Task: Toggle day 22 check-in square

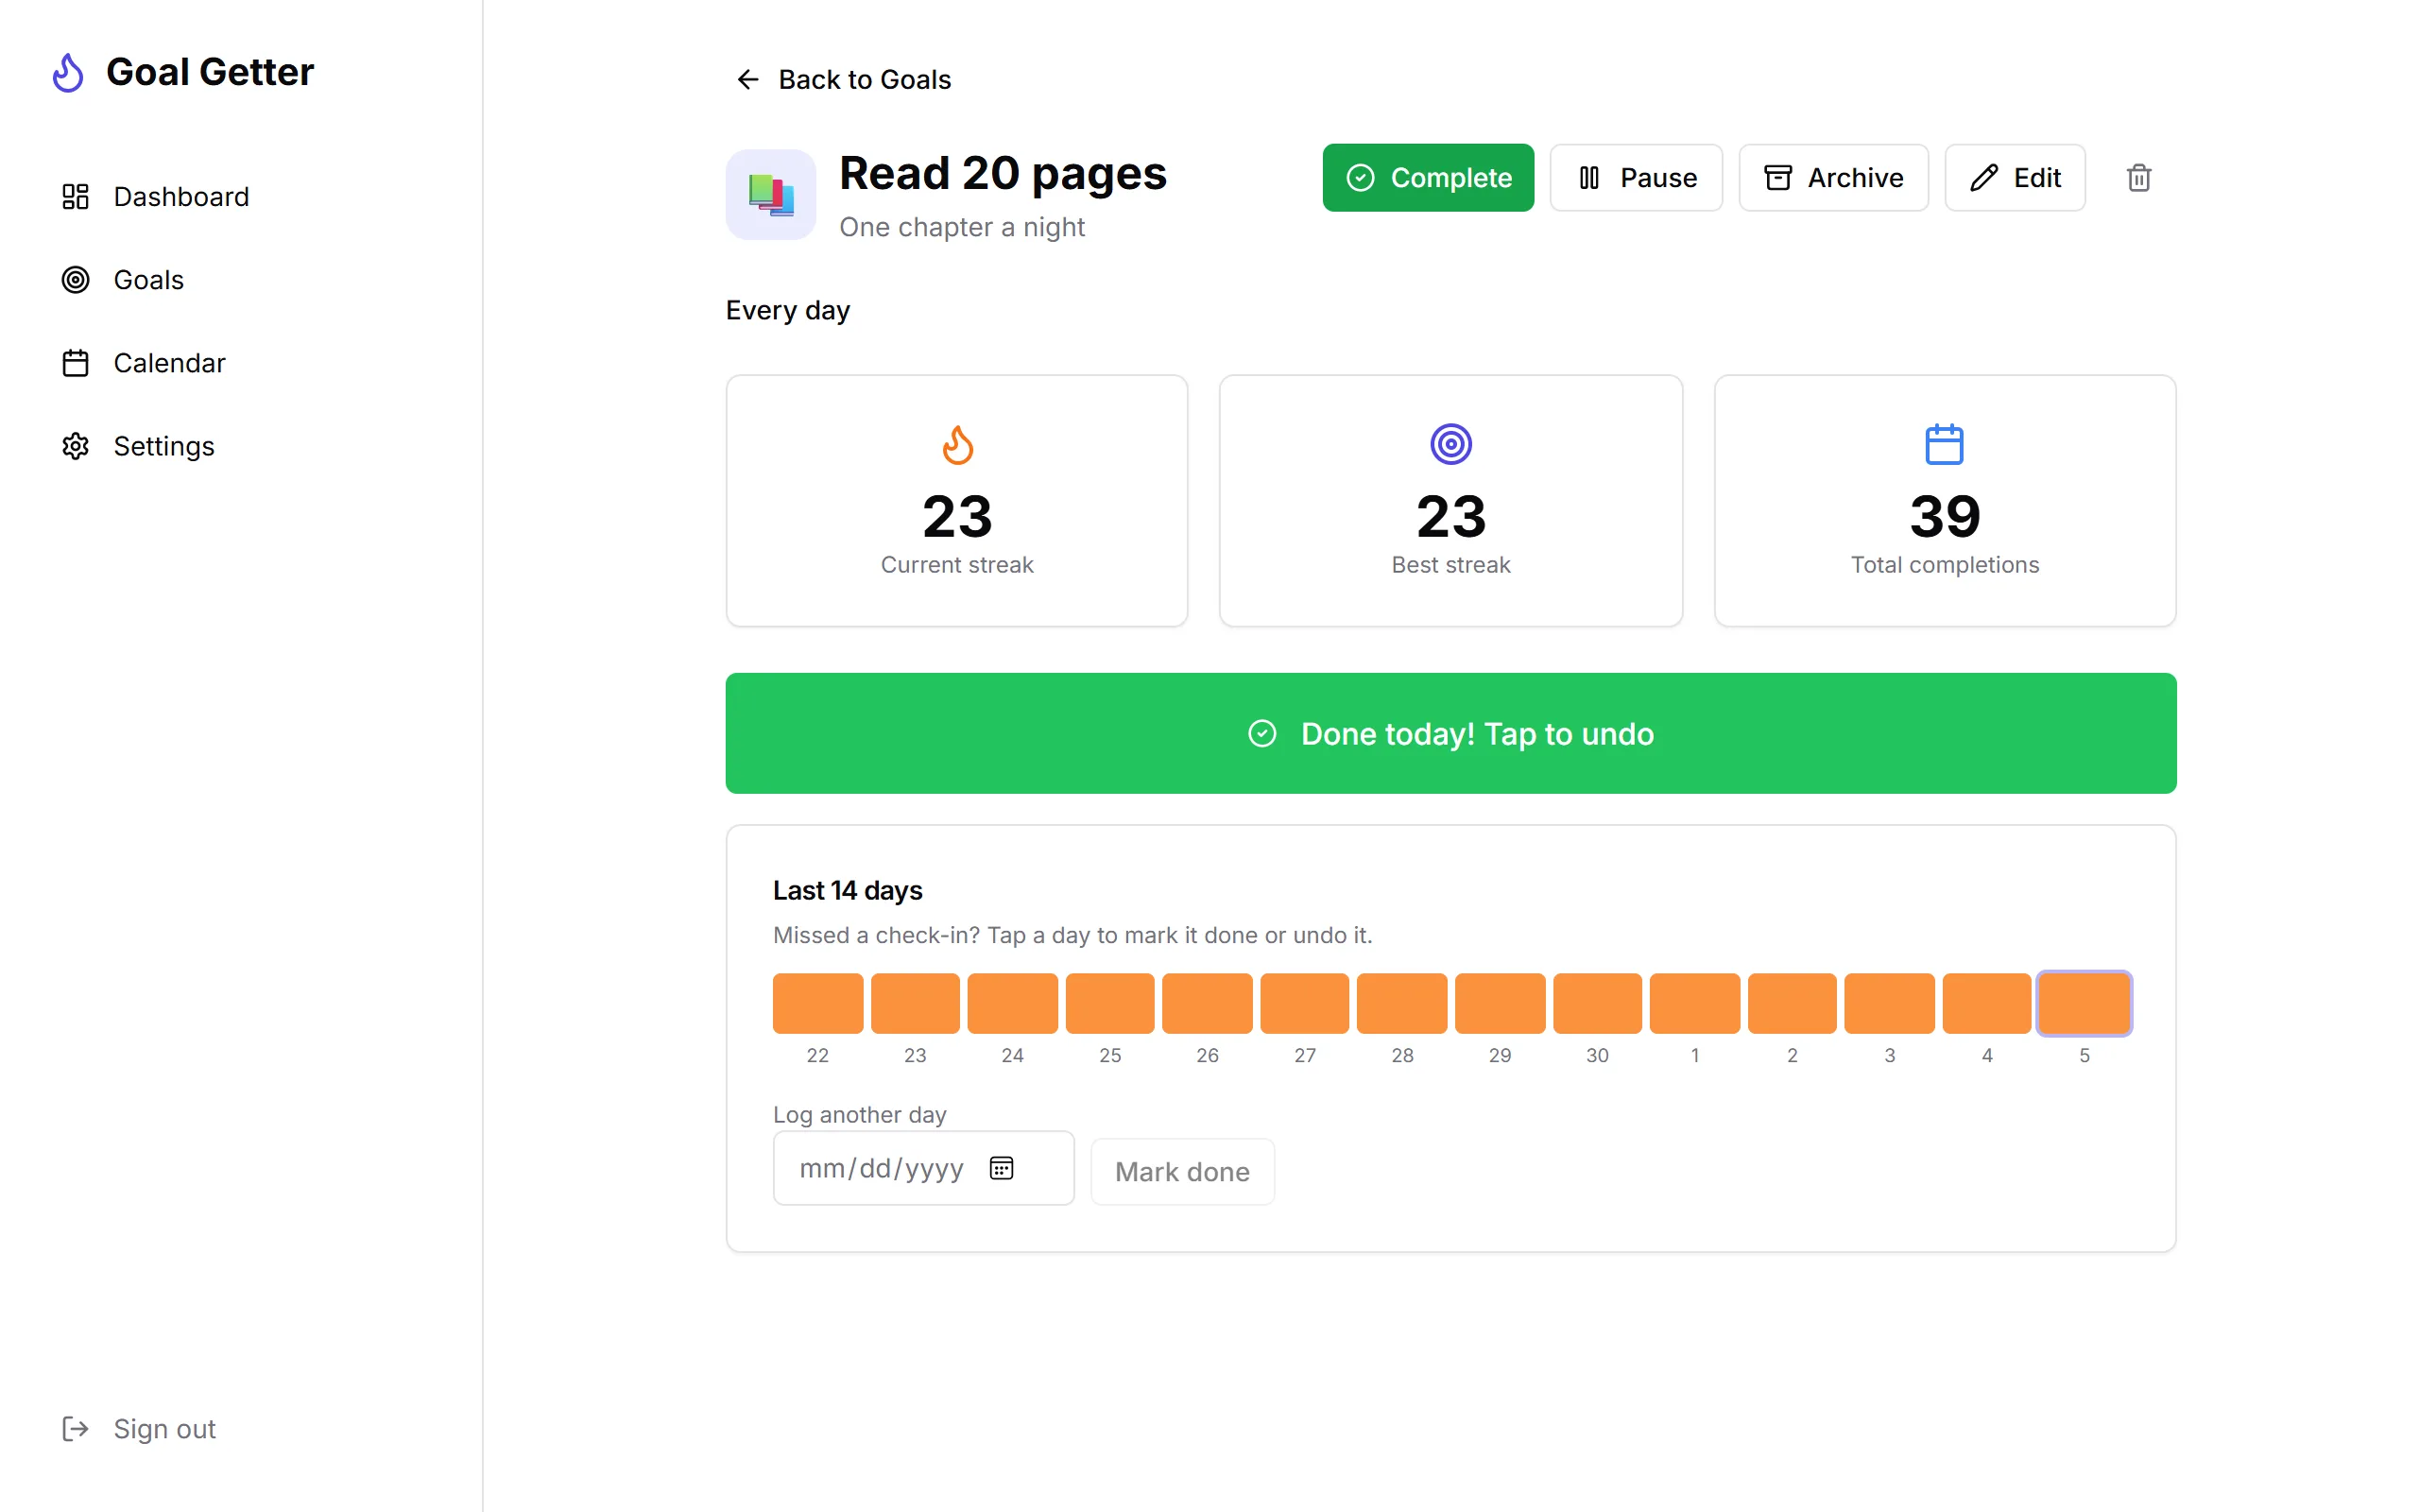Action: [817, 1003]
